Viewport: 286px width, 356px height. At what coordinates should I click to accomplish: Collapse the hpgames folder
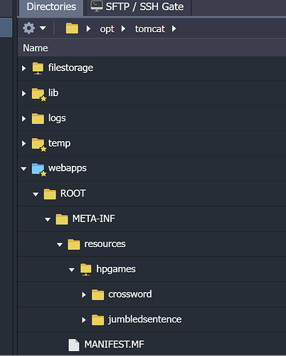(72, 270)
